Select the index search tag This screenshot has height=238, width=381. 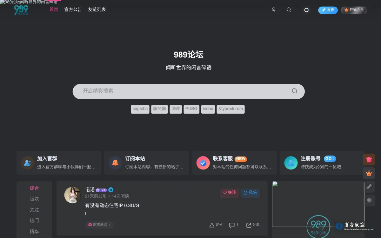point(208,109)
